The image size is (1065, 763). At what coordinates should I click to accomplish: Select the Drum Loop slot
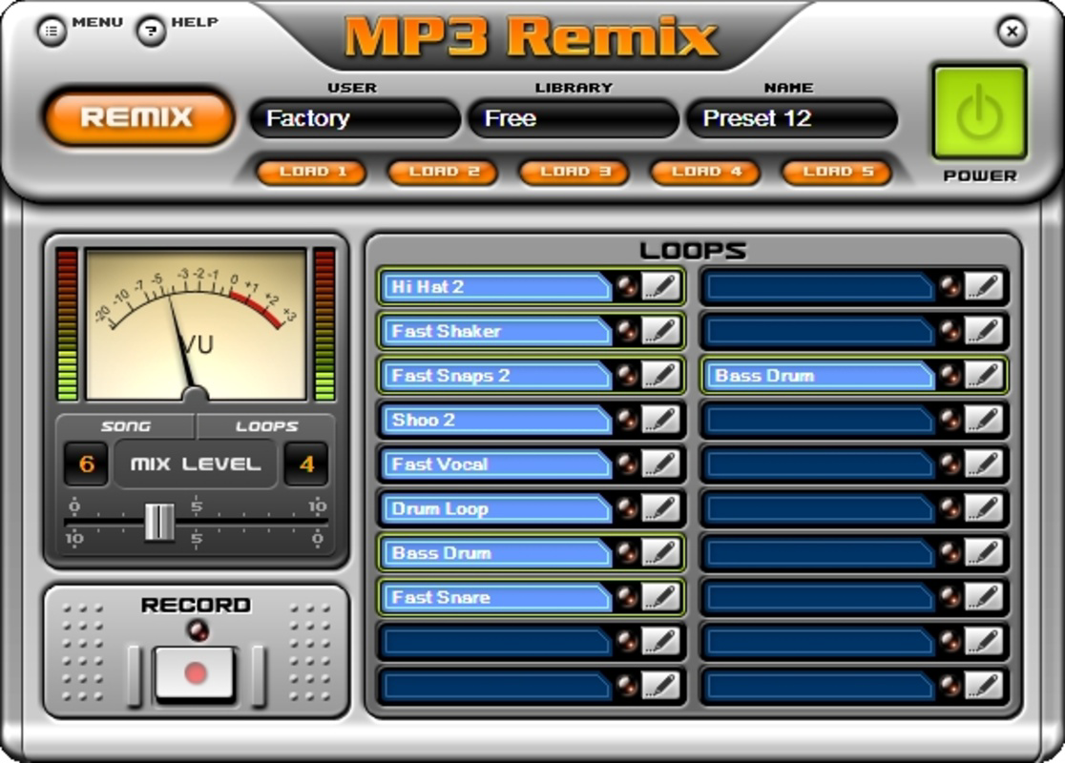496,508
